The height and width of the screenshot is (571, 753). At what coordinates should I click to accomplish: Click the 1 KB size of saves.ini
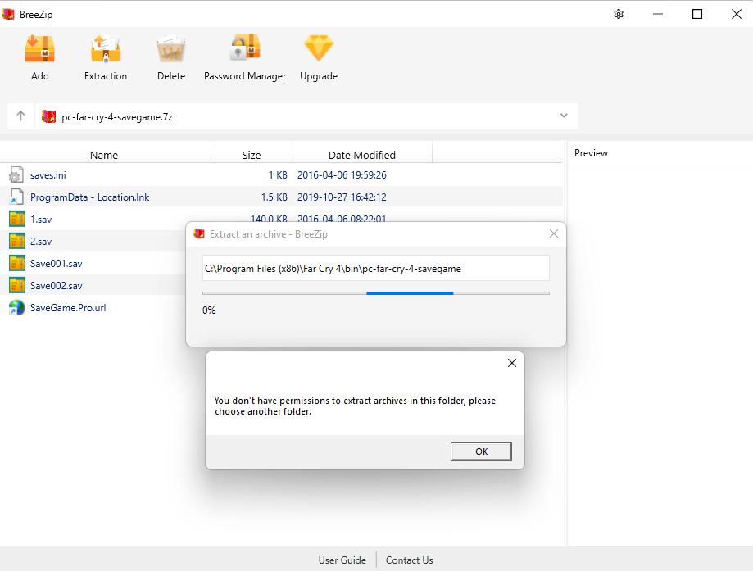(x=278, y=174)
